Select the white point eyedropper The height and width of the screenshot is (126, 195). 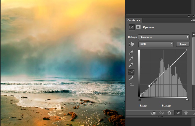131,65
